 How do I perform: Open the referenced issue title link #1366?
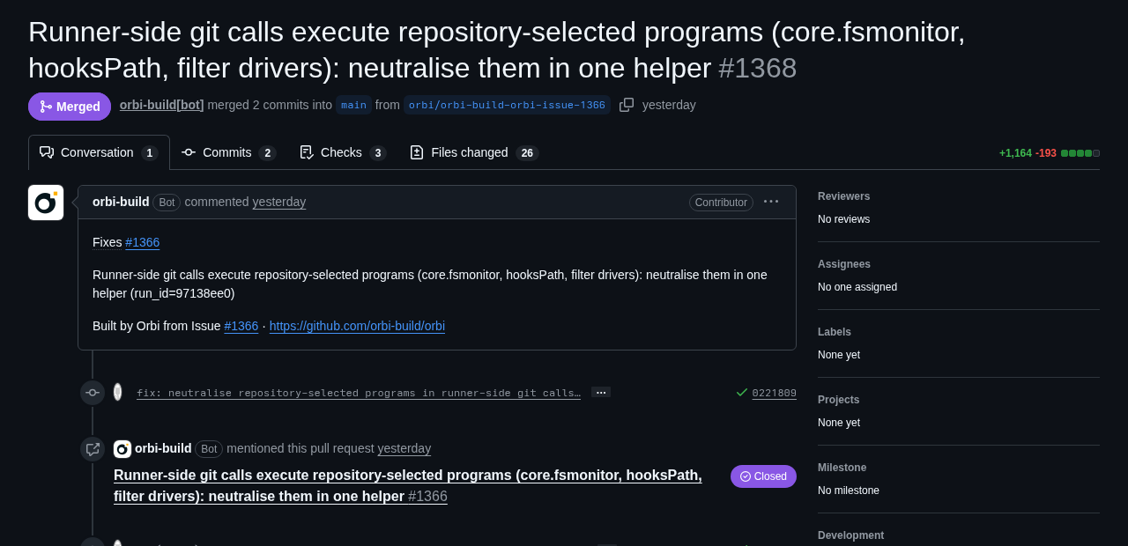(x=408, y=486)
